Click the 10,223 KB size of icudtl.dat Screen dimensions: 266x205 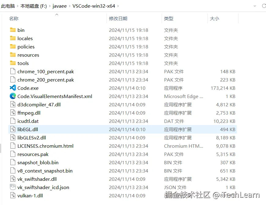224,121
